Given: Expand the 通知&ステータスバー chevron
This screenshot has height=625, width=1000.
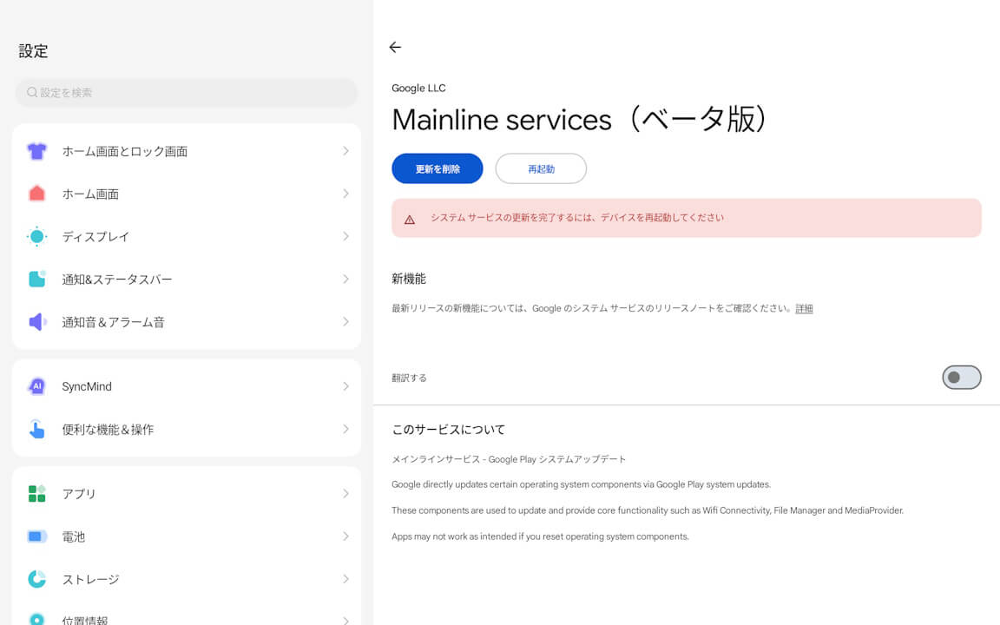Looking at the screenshot, I should 345,279.
